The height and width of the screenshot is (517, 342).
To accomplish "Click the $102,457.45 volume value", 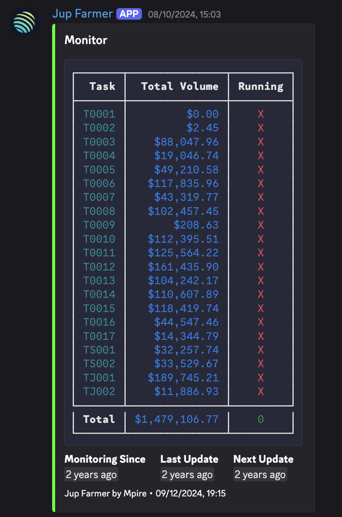I will point(183,211).
